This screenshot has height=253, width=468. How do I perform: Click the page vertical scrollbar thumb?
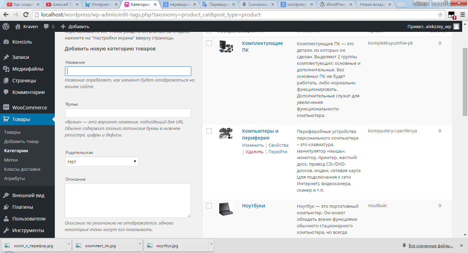coord(465,82)
